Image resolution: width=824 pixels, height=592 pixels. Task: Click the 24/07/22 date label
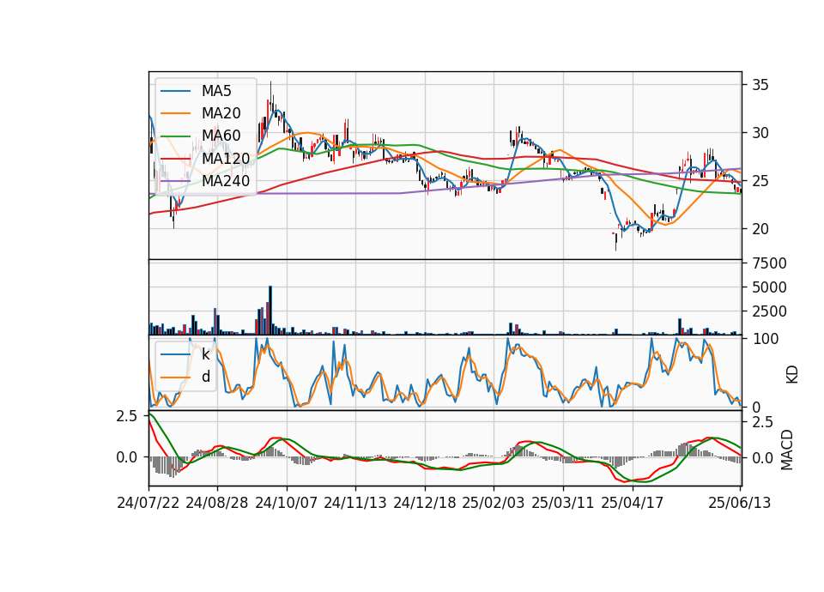pyautogui.click(x=148, y=503)
